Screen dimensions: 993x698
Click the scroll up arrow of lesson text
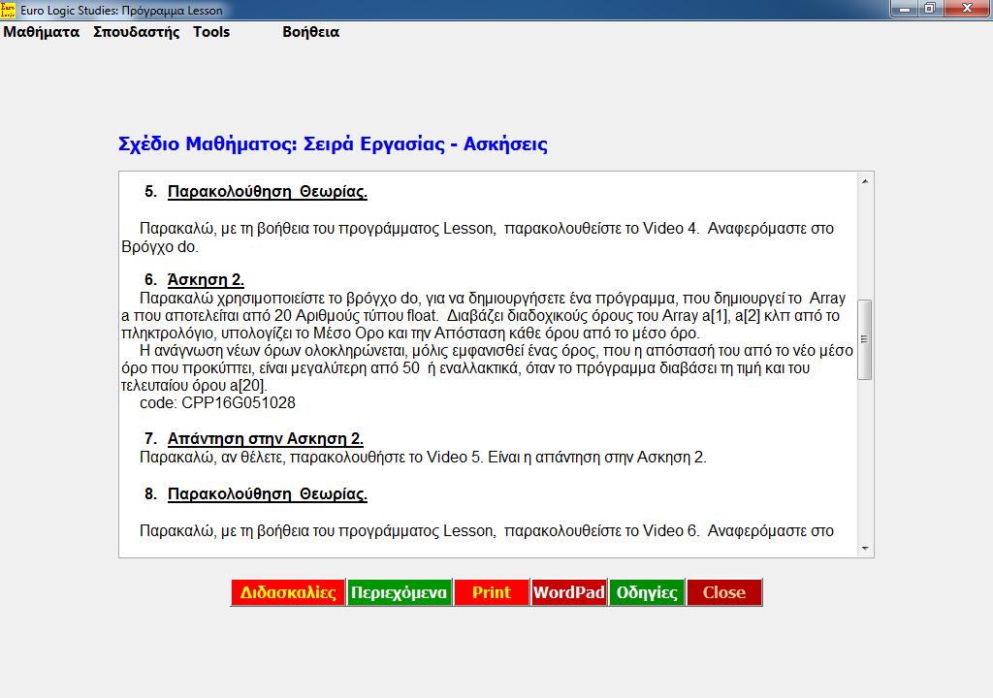click(x=865, y=181)
